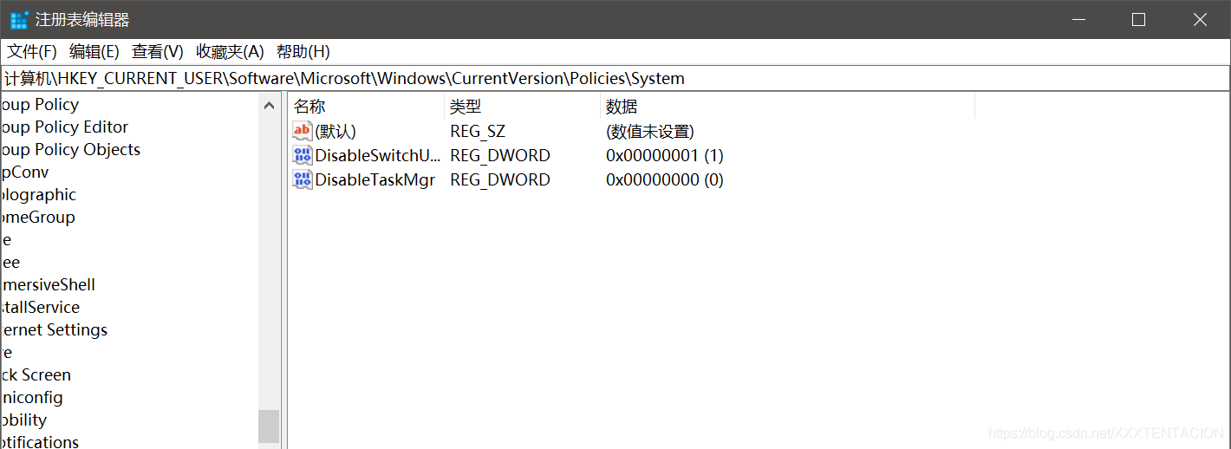This screenshot has width=1231, height=449.
Task: Click data value 0x00000001 (1)
Action: tap(665, 156)
